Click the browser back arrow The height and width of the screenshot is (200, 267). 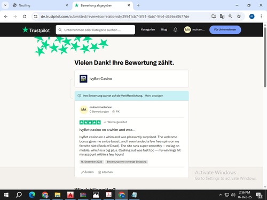[x=6, y=17]
